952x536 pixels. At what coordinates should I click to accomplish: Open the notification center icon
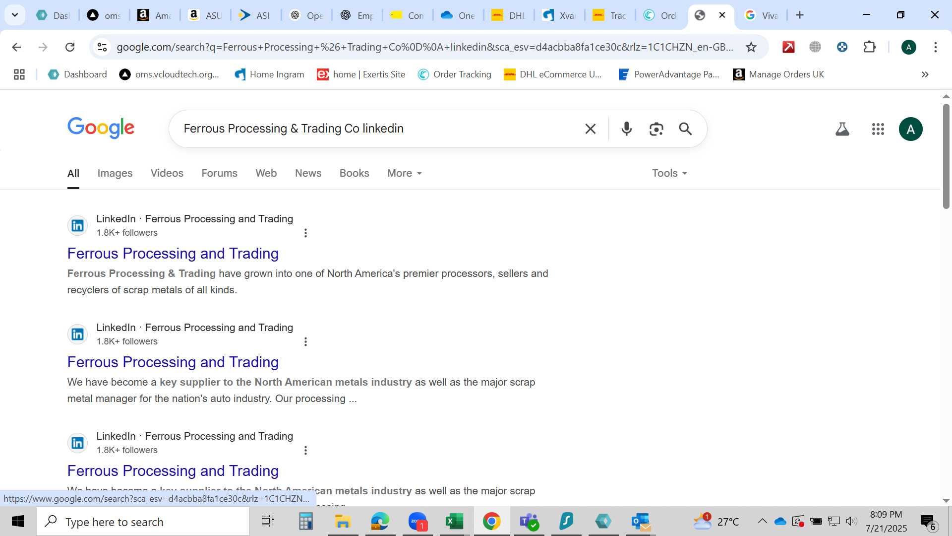click(929, 522)
